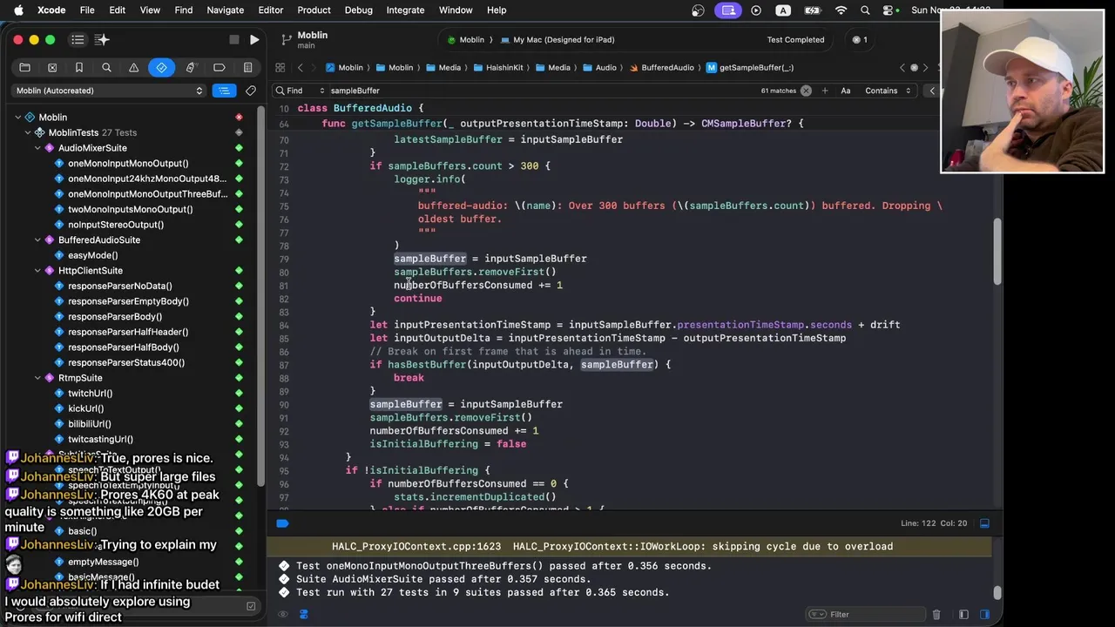This screenshot has height=627, width=1115.
Task: Select easyMode() test
Action: click(92, 256)
